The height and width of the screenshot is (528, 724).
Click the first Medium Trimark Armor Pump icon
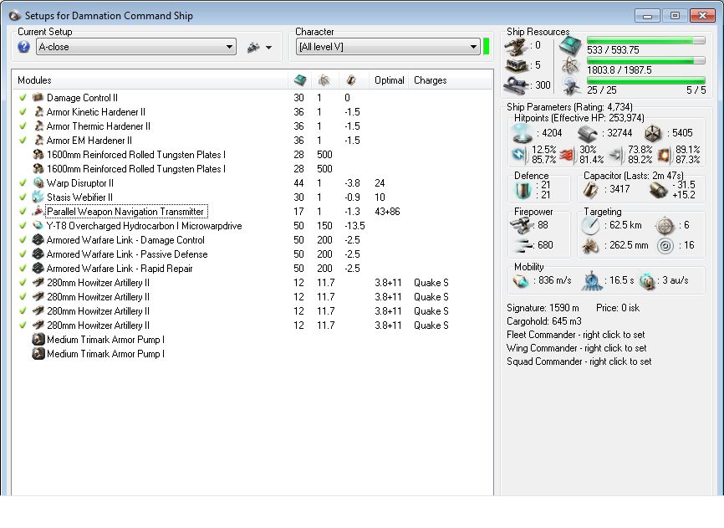(x=38, y=340)
